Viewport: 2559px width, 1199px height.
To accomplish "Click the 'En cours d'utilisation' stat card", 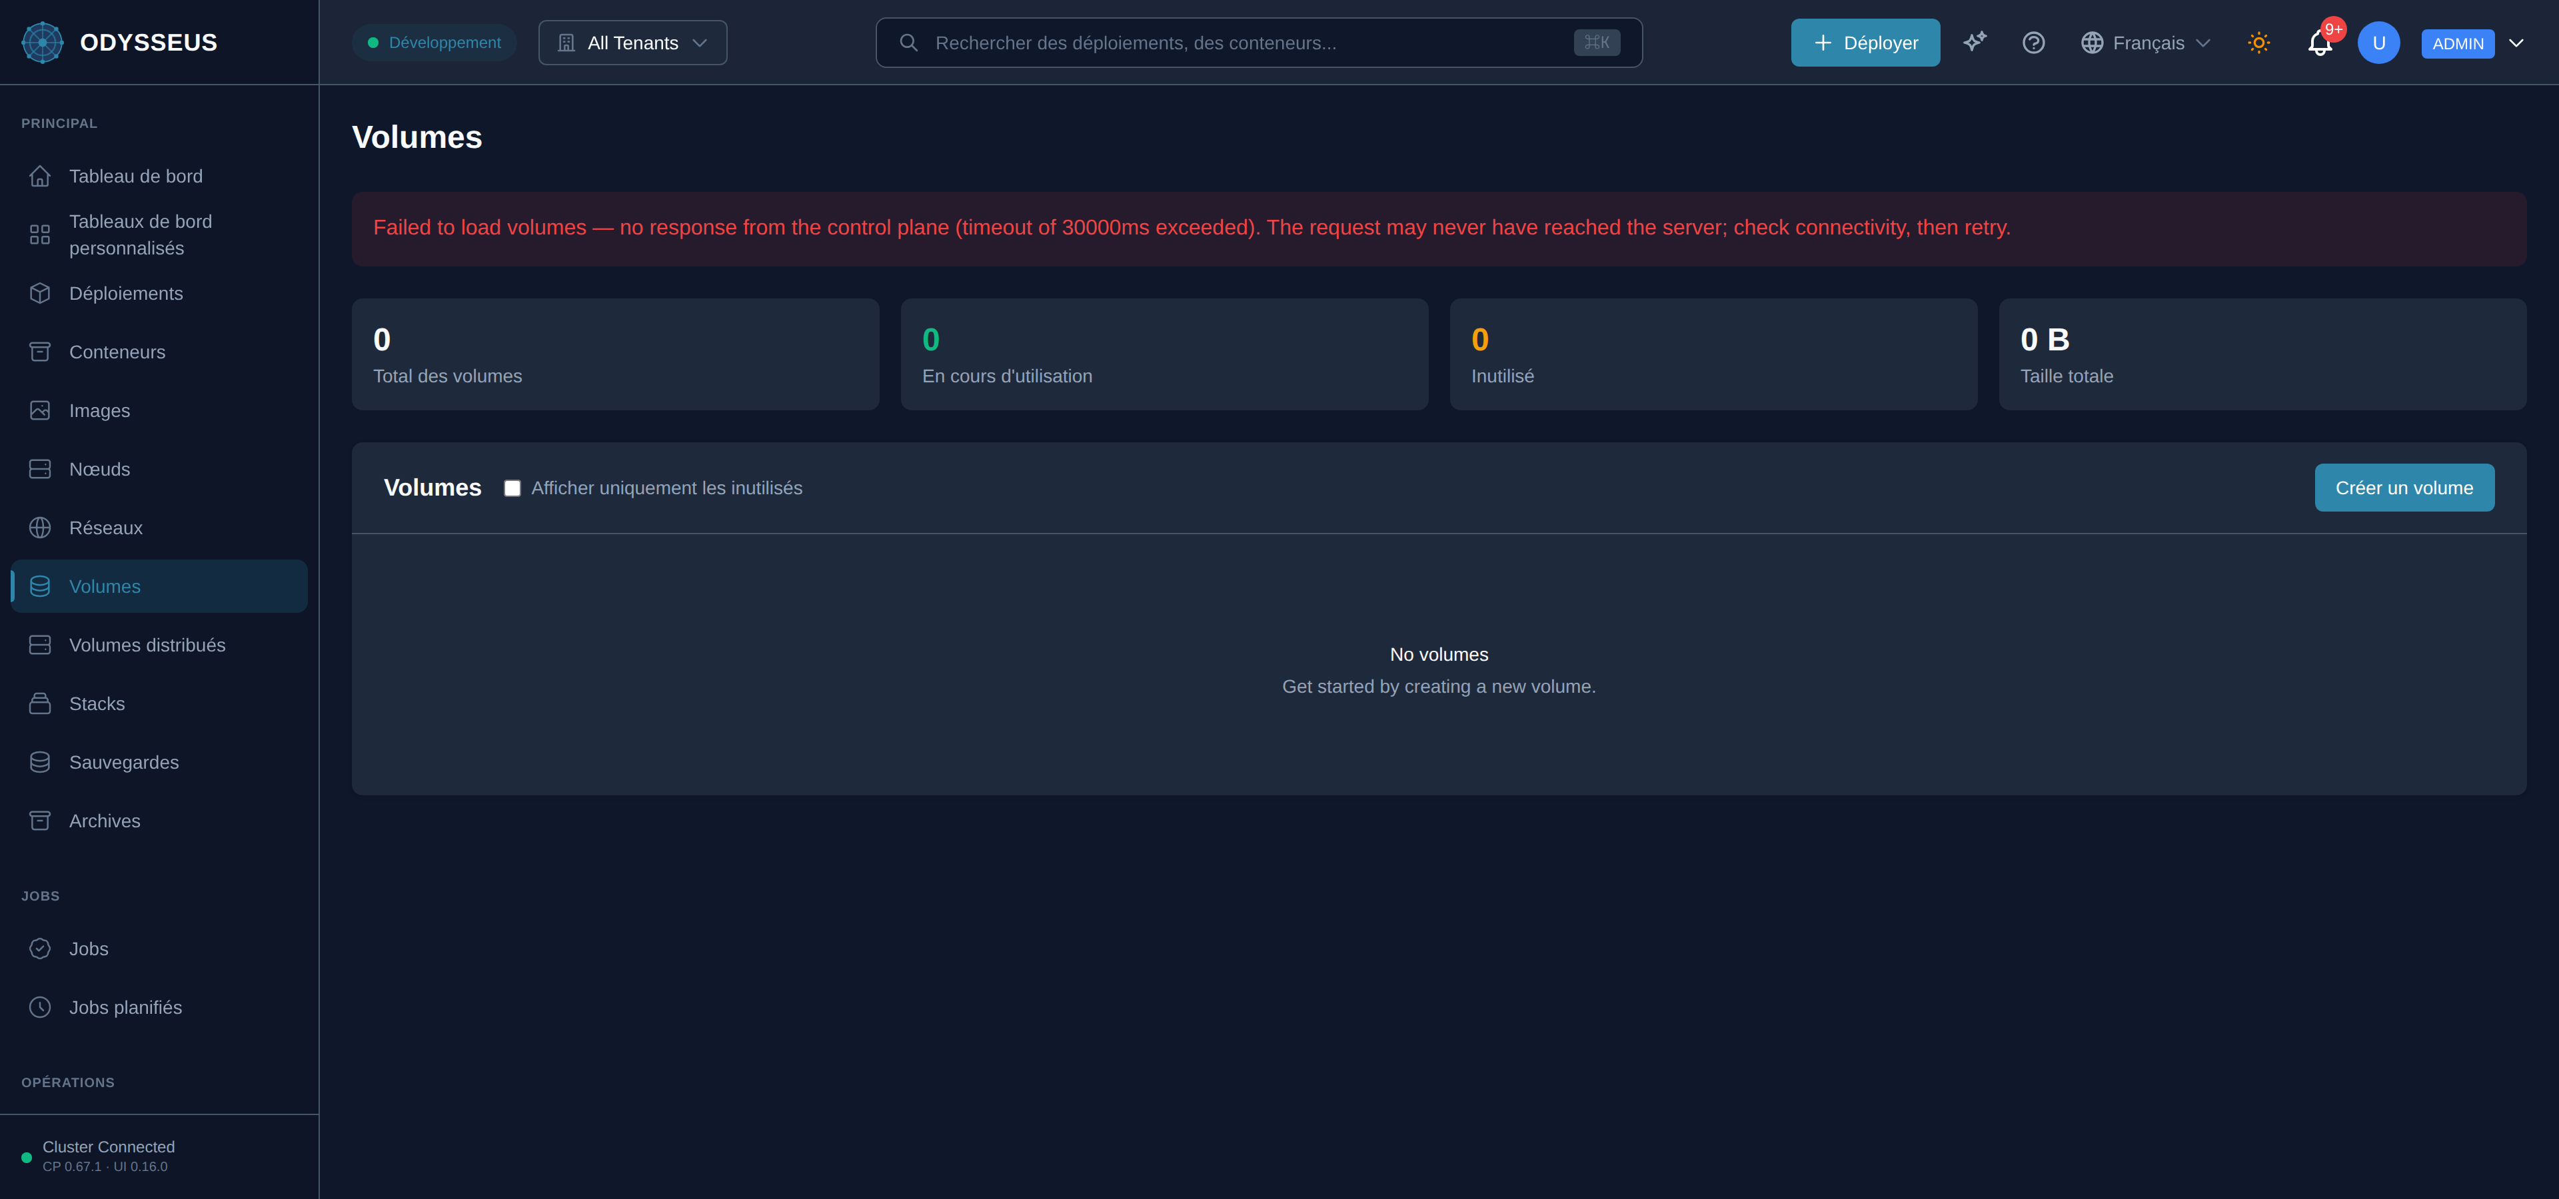I will click(x=1164, y=354).
